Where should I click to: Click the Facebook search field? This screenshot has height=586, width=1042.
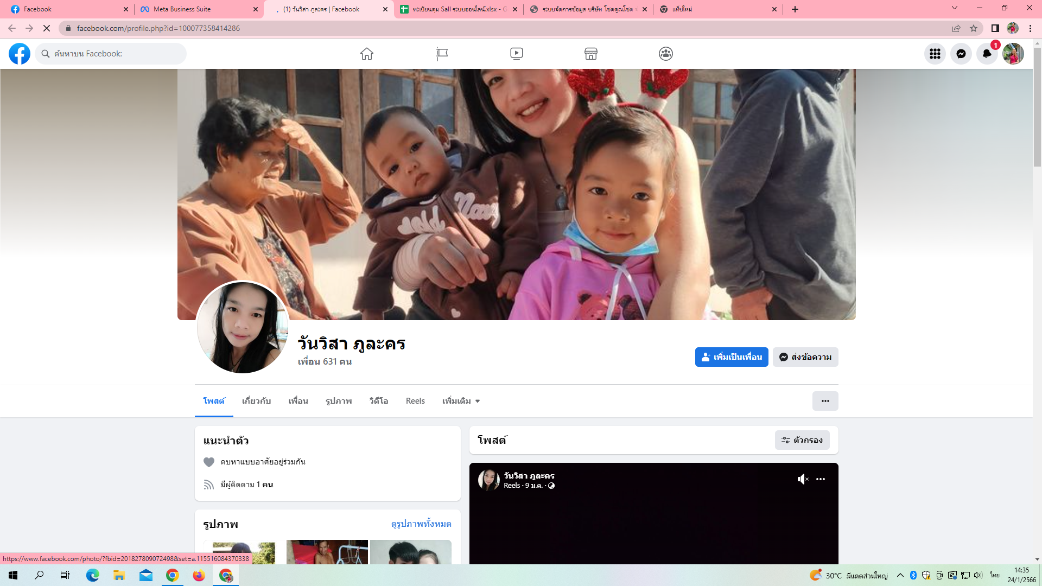(x=111, y=54)
